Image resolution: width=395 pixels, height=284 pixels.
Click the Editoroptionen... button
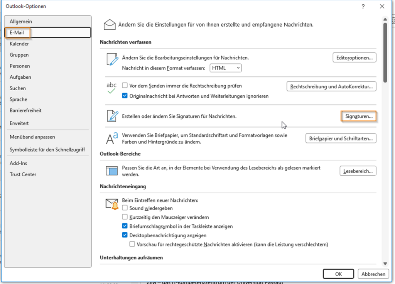pyautogui.click(x=354, y=58)
